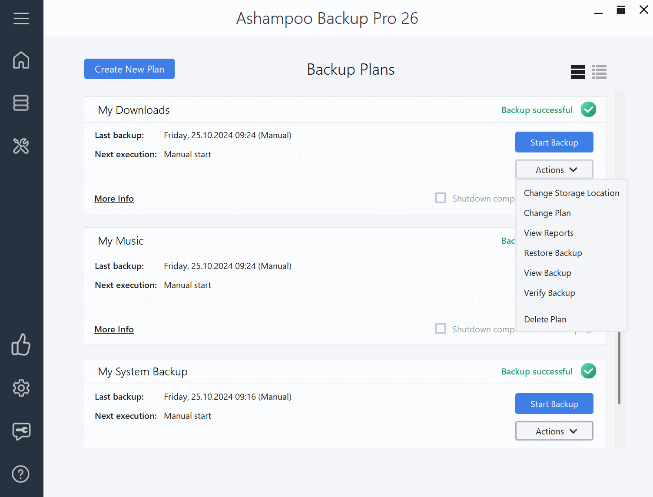Open the settings gear in the sidebar
Viewport: 653px width, 497px height.
tap(21, 388)
